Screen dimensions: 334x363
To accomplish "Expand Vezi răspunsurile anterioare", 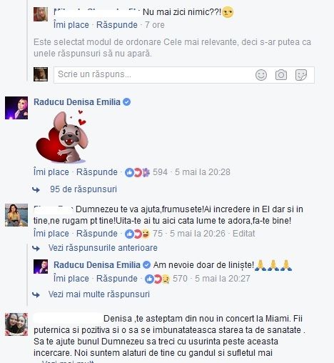I will tap(103, 248).
